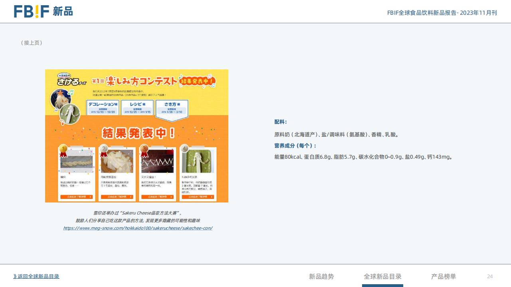Image resolution: width=511 pixels, height=287 pixels.
Task: Switch to 全球新品目录 tab
Action: point(382,276)
